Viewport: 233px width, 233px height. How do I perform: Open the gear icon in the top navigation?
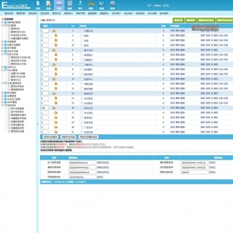click(113, 4)
